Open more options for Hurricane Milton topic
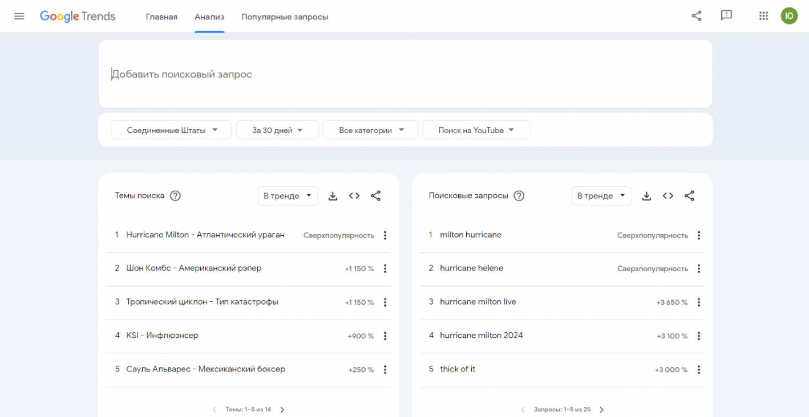 [x=385, y=235]
